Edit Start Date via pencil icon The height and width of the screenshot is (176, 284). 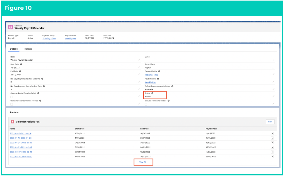pos(139,67)
